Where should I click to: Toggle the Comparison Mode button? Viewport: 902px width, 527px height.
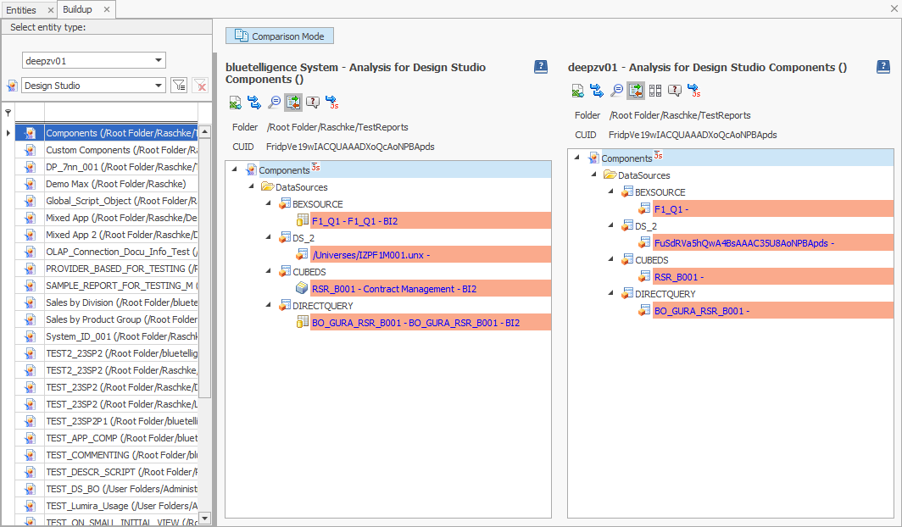(280, 36)
